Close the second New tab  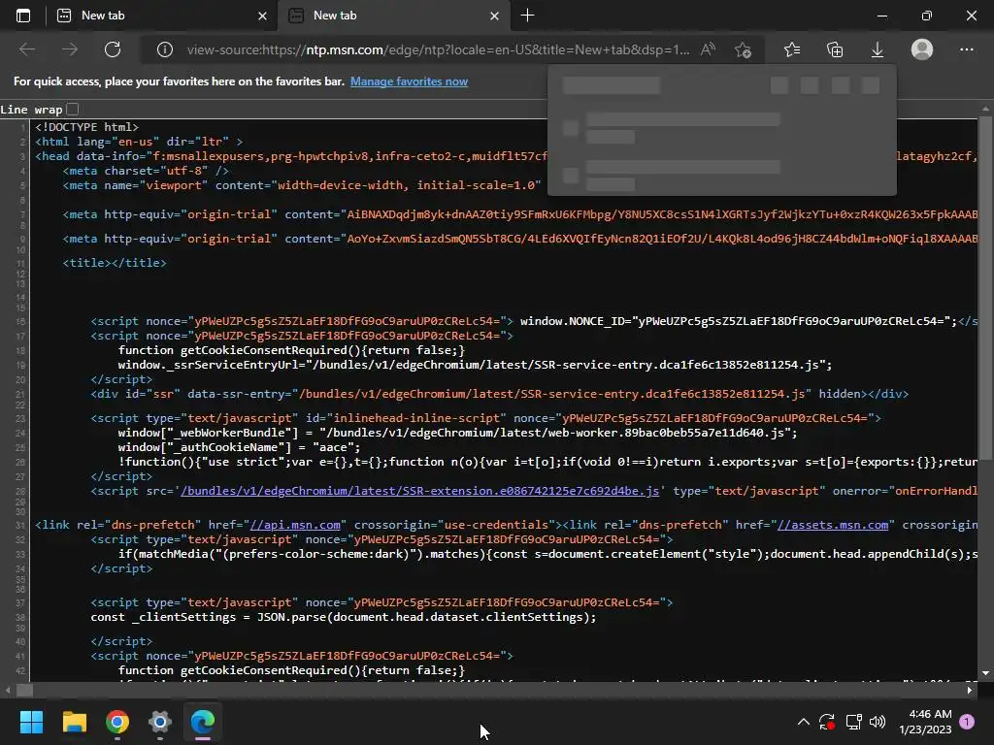tap(494, 16)
